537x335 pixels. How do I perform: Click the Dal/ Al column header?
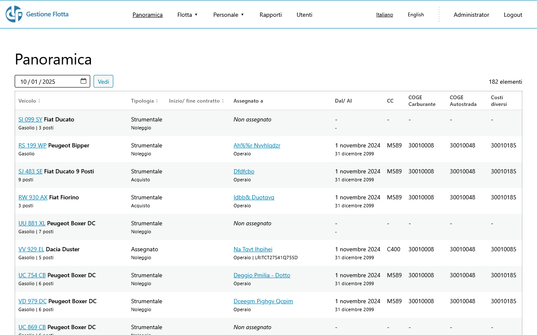click(343, 101)
